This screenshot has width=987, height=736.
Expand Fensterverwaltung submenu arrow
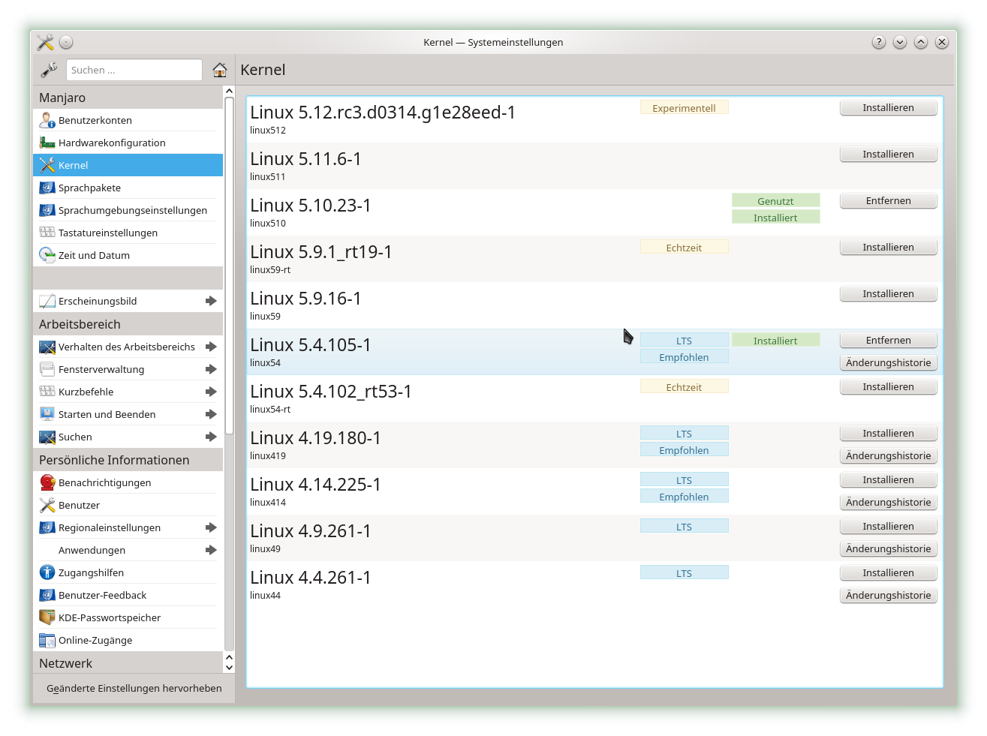coord(211,369)
